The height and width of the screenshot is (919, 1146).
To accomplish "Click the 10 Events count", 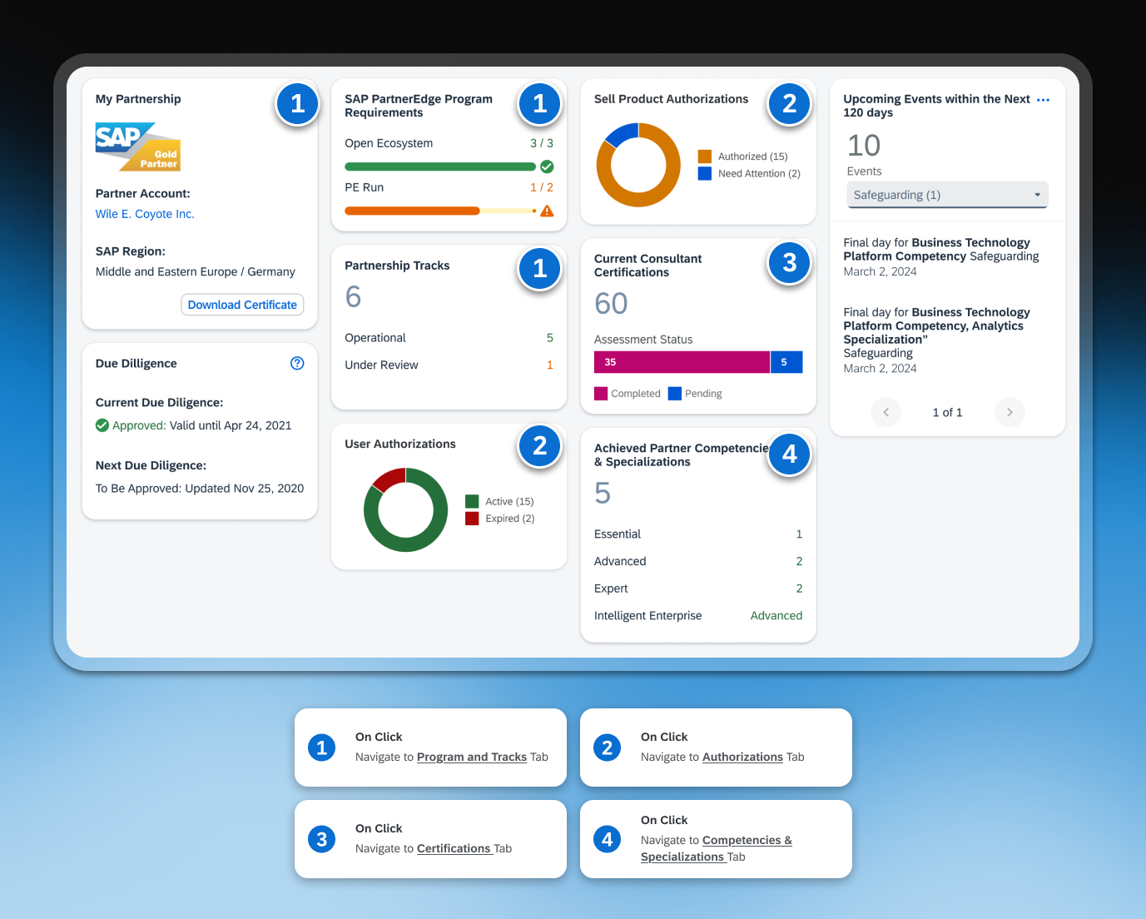I will pyautogui.click(x=864, y=146).
